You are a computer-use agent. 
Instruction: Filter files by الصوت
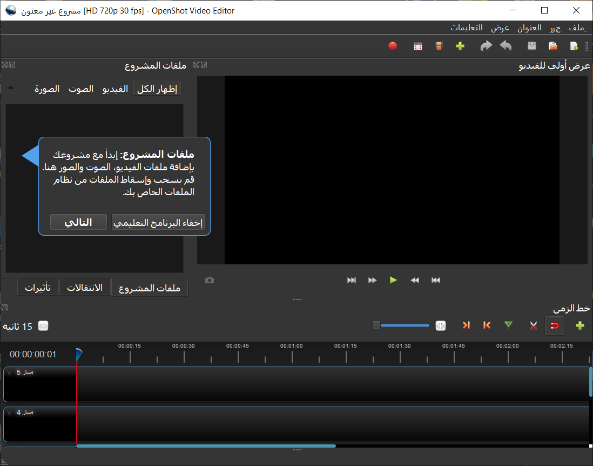[81, 89]
